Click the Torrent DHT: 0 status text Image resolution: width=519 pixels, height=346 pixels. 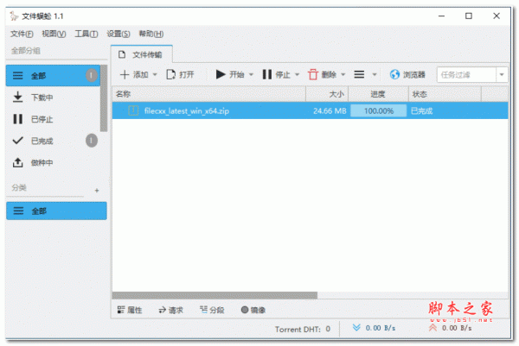[x=303, y=329]
